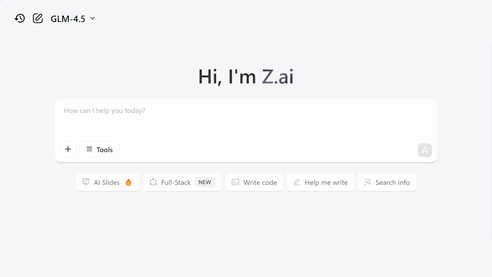
Task: Start a new chat via the compose icon
Action: [37, 18]
